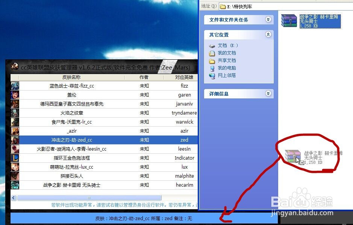353x225 pixels.
Task: Click the 共享文档 folder icon
Action: (212, 61)
